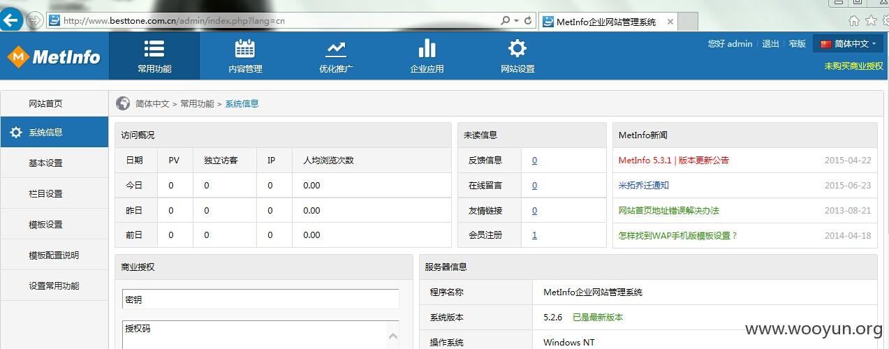Screen dimensions: 889x349
Task: Open 企业应用 bar chart icon menu
Action: click(x=427, y=56)
